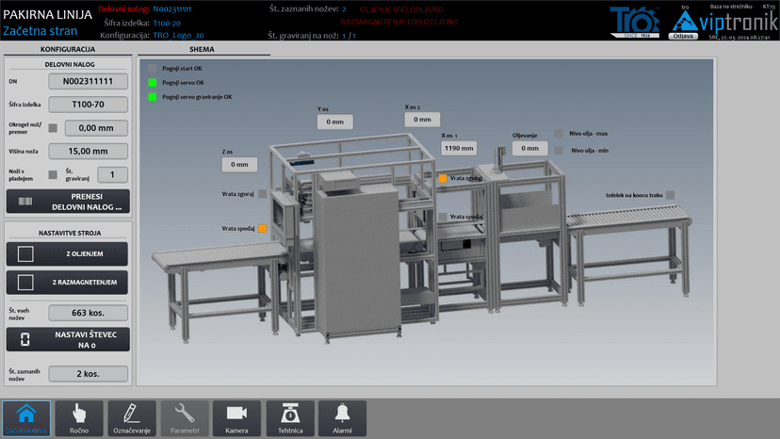Open the Ročno manual mode page
780x439 pixels.
(x=79, y=417)
